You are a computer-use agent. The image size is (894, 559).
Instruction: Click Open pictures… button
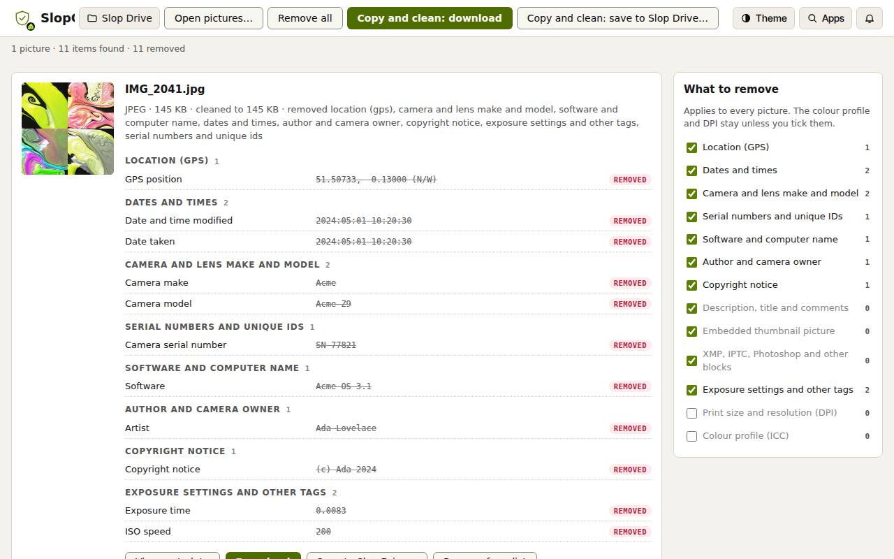(214, 18)
